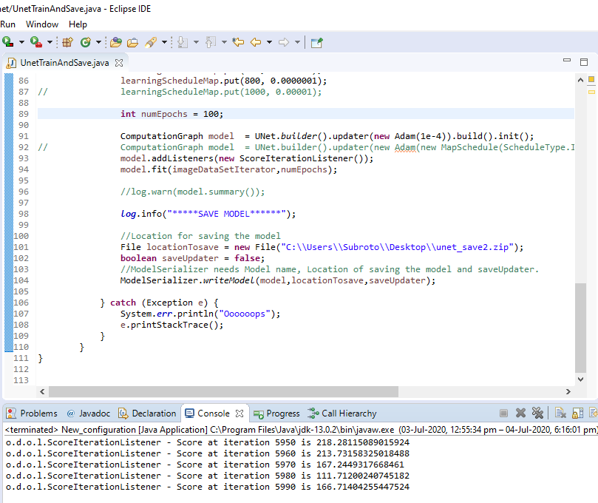Open the Window menu
The image size is (598, 503).
[x=42, y=24]
